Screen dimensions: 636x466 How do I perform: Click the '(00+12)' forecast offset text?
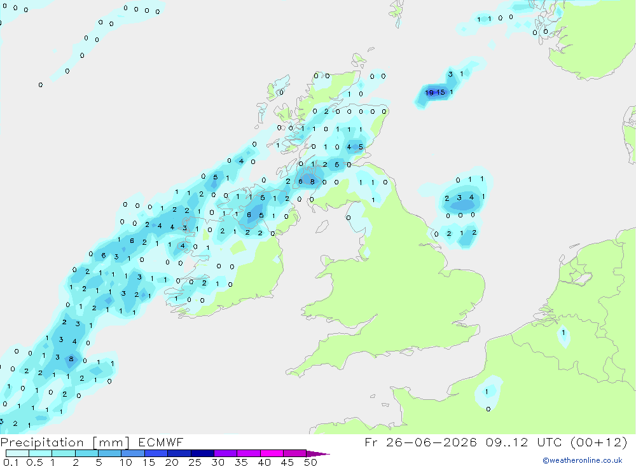598,442
